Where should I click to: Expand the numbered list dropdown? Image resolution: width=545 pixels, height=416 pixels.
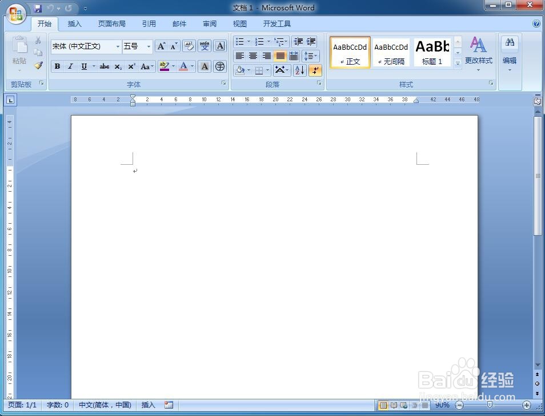pos(269,42)
